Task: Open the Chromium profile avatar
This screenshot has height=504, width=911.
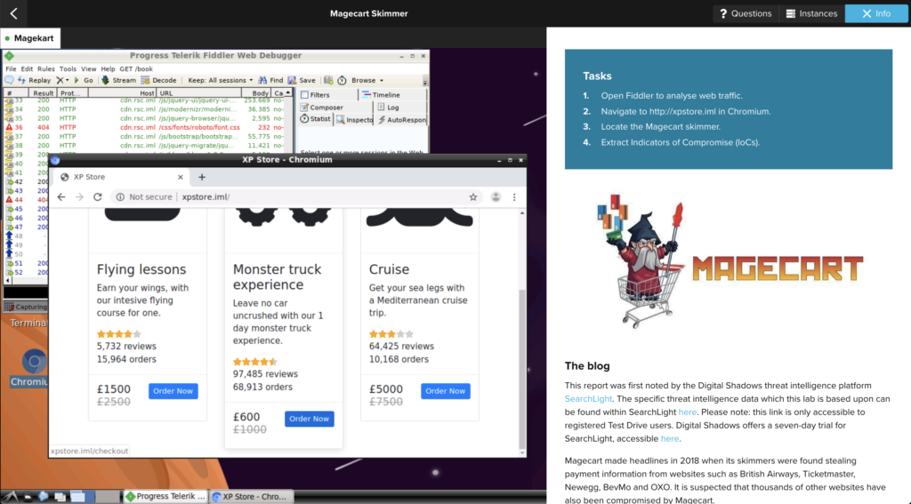Action: click(x=496, y=196)
